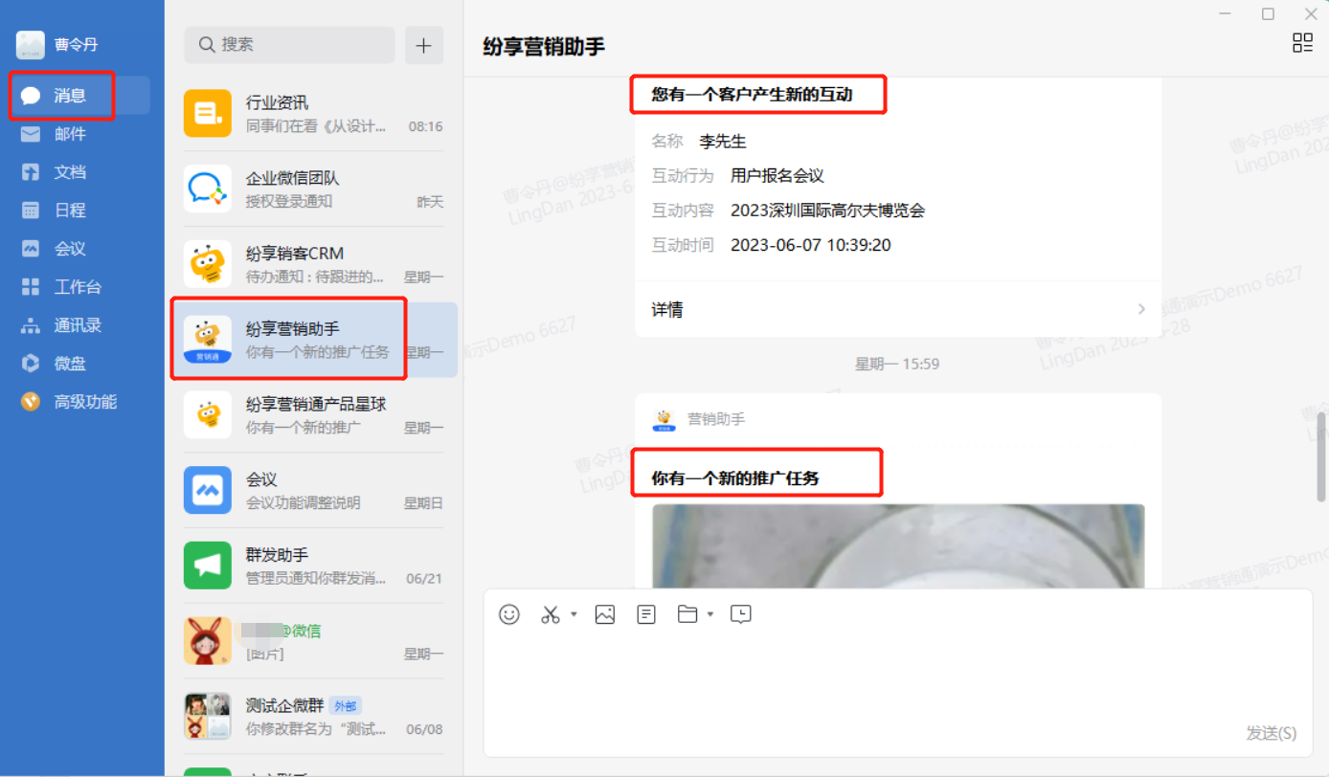
Task: Select 纷享营销通产品星球 conversation
Action: (314, 415)
